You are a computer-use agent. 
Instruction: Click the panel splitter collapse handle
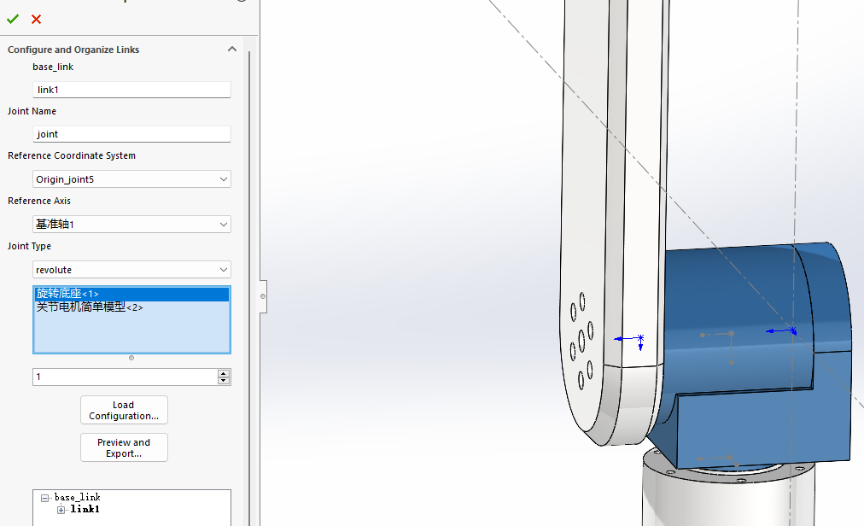click(x=263, y=296)
